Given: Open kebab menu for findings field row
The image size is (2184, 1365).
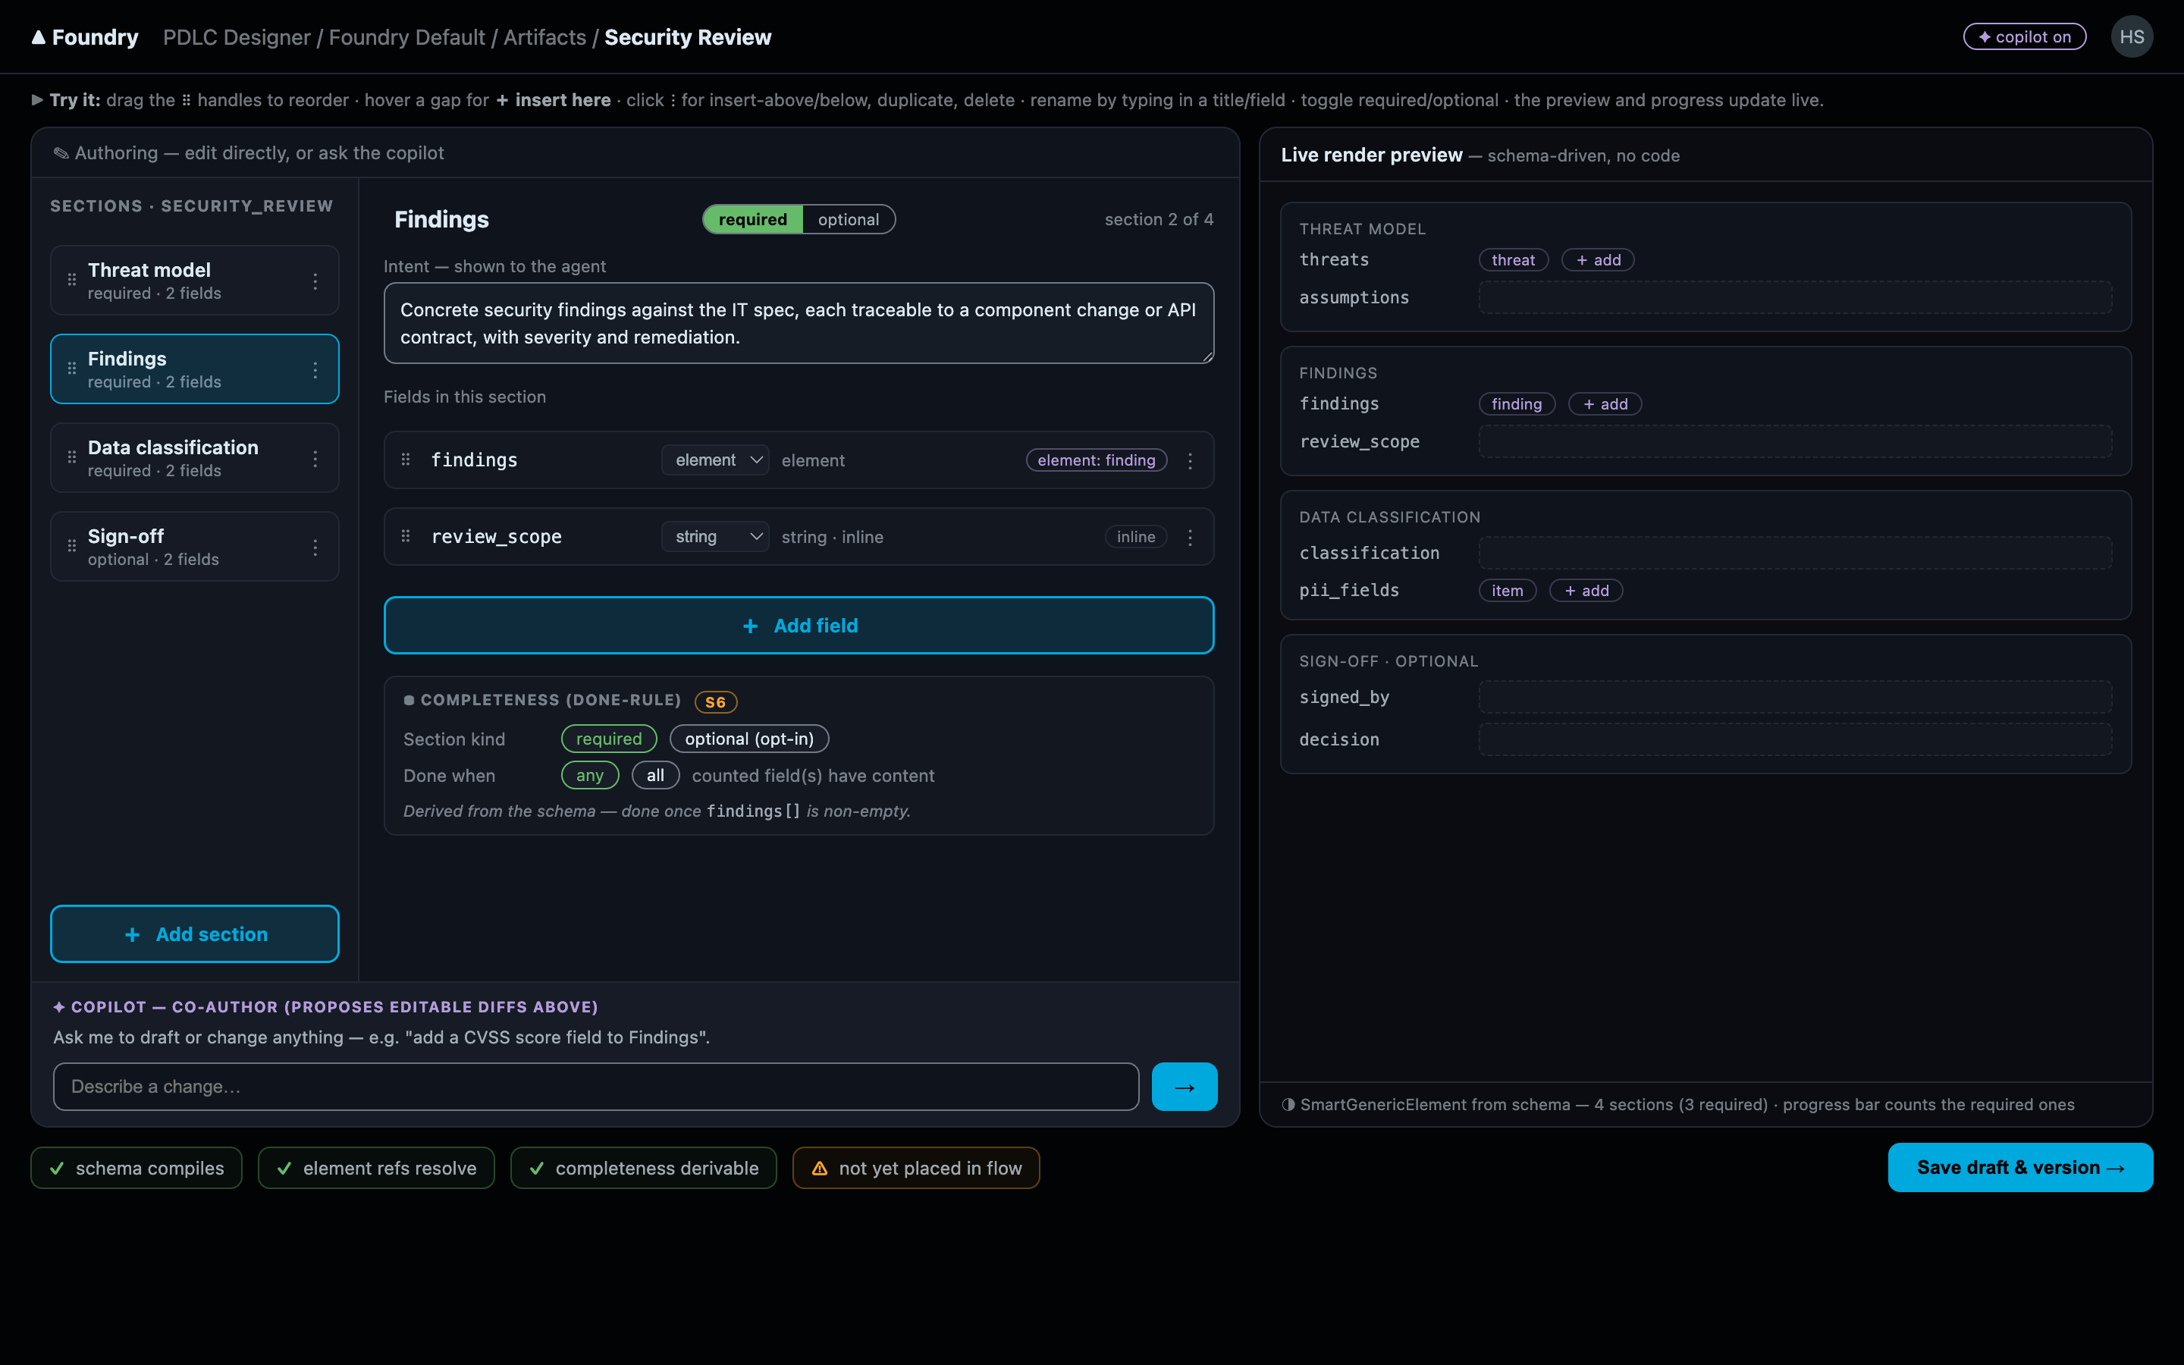Looking at the screenshot, I should click(1191, 460).
